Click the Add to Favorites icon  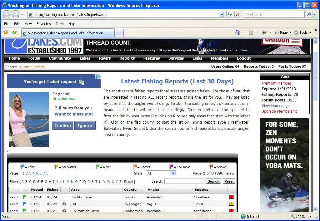(x=14, y=32)
